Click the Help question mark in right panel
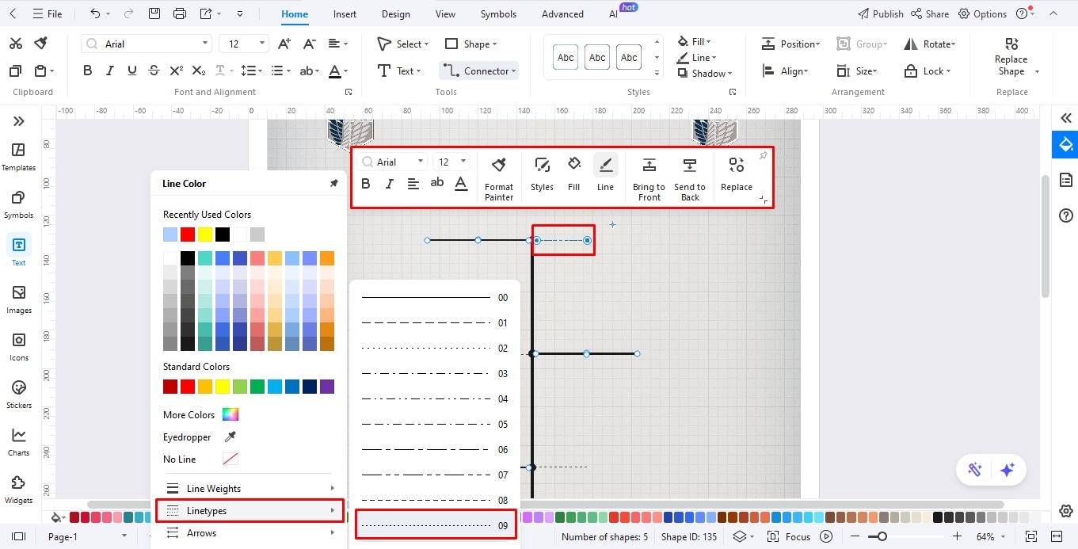This screenshot has width=1078, height=549. coord(1066,215)
